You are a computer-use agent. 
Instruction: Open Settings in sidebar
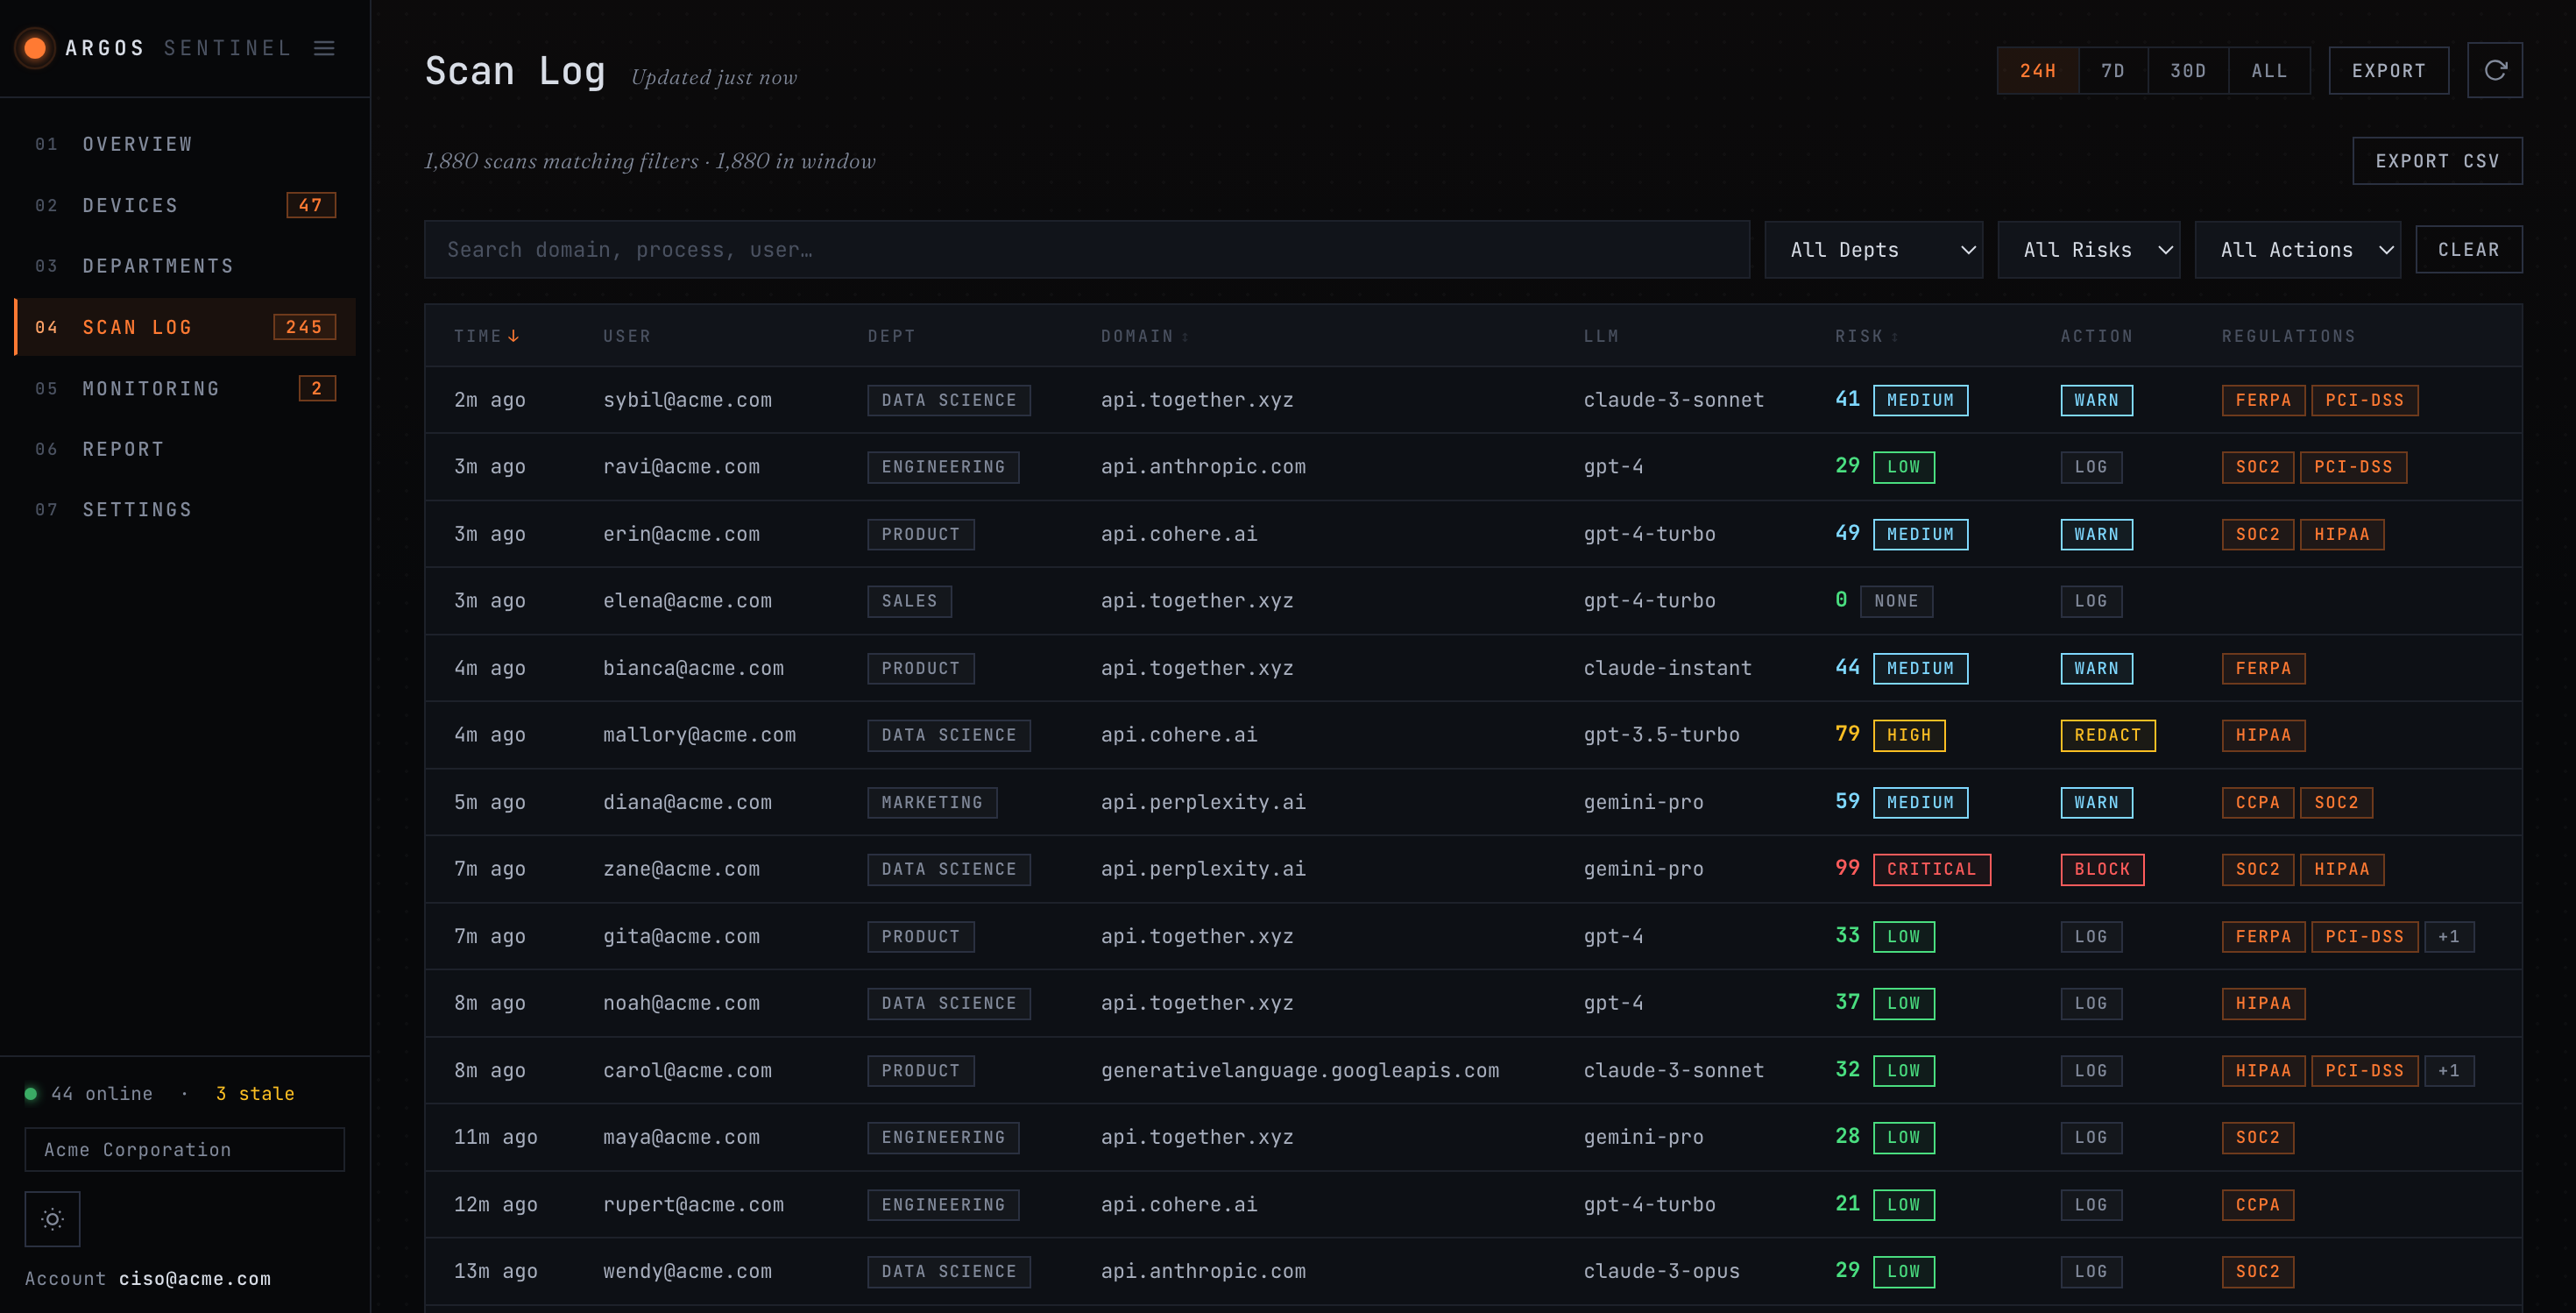pyautogui.click(x=185, y=510)
